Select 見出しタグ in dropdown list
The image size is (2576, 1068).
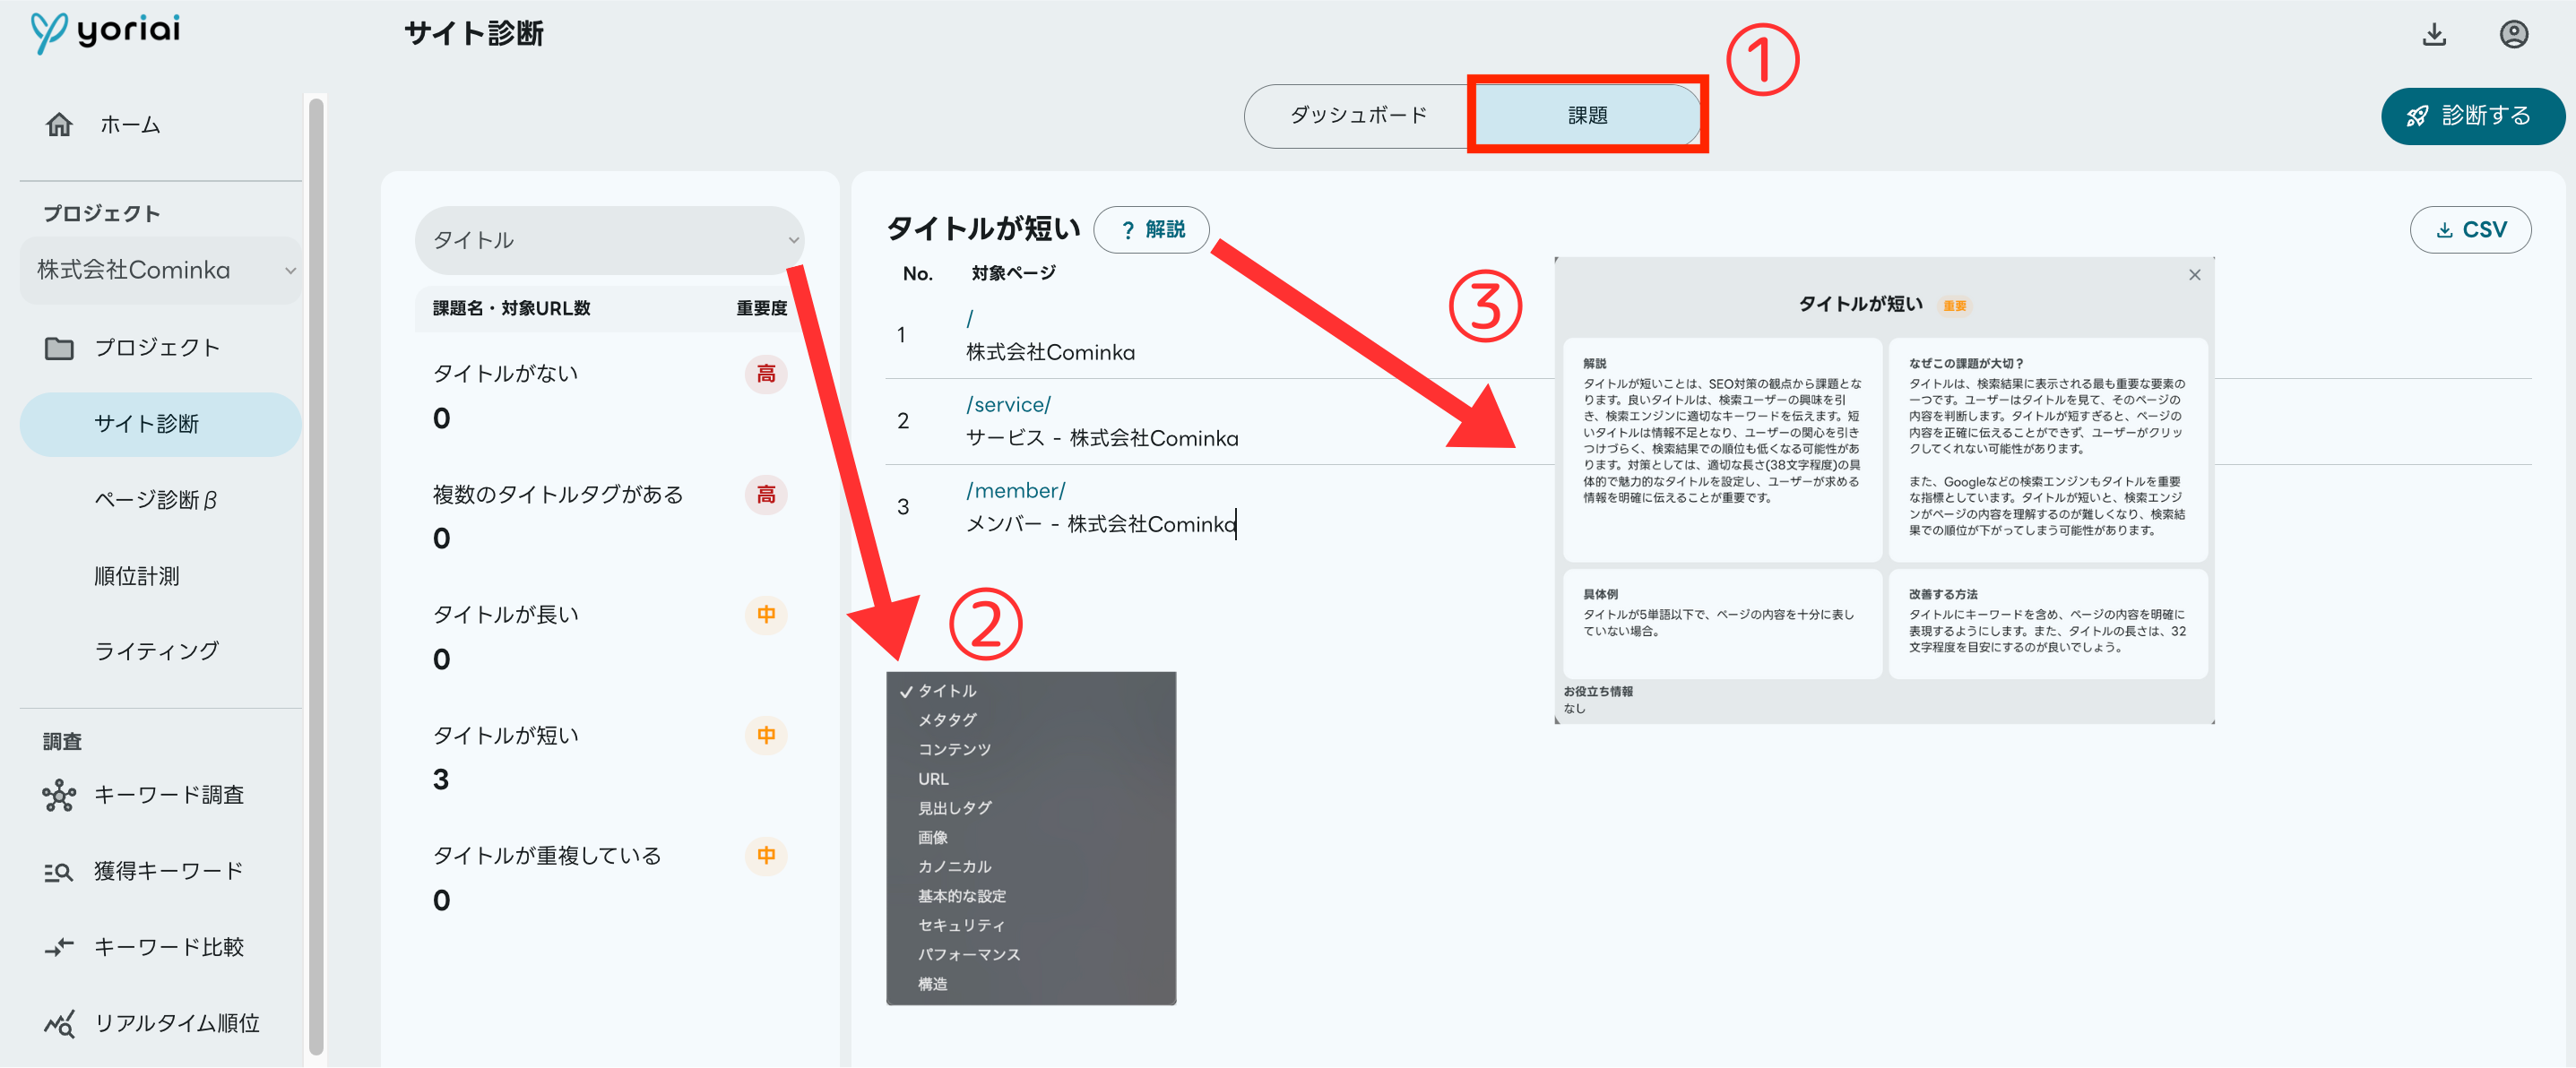(x=954, y=808)
